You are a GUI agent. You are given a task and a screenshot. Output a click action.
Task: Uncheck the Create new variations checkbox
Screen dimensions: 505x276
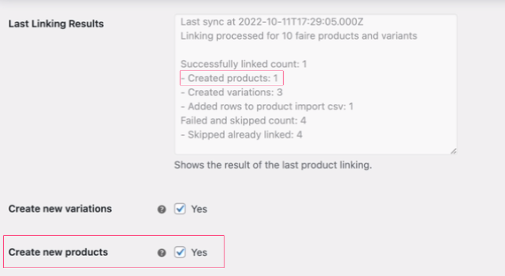[x=180, y=209]
